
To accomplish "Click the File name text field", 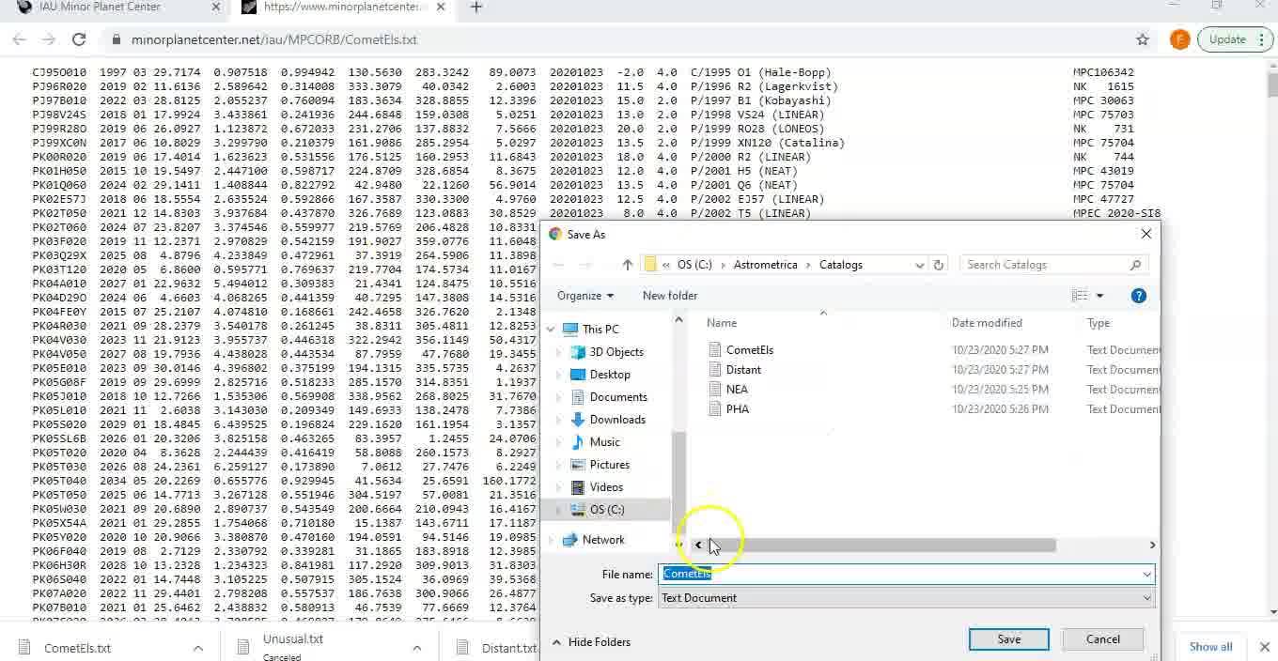I will click(x=899, y=574).
